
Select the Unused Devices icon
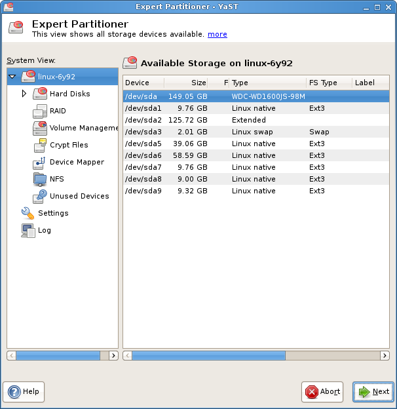39,196
